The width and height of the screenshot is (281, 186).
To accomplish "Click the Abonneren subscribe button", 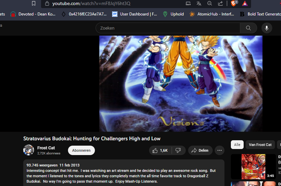I will pyautogui.click(x=81, y=150).
